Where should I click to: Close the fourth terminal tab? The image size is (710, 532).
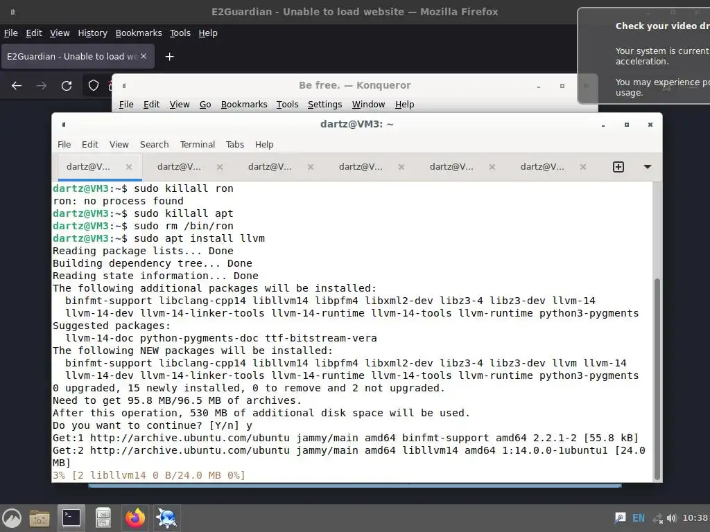(401, 167)
